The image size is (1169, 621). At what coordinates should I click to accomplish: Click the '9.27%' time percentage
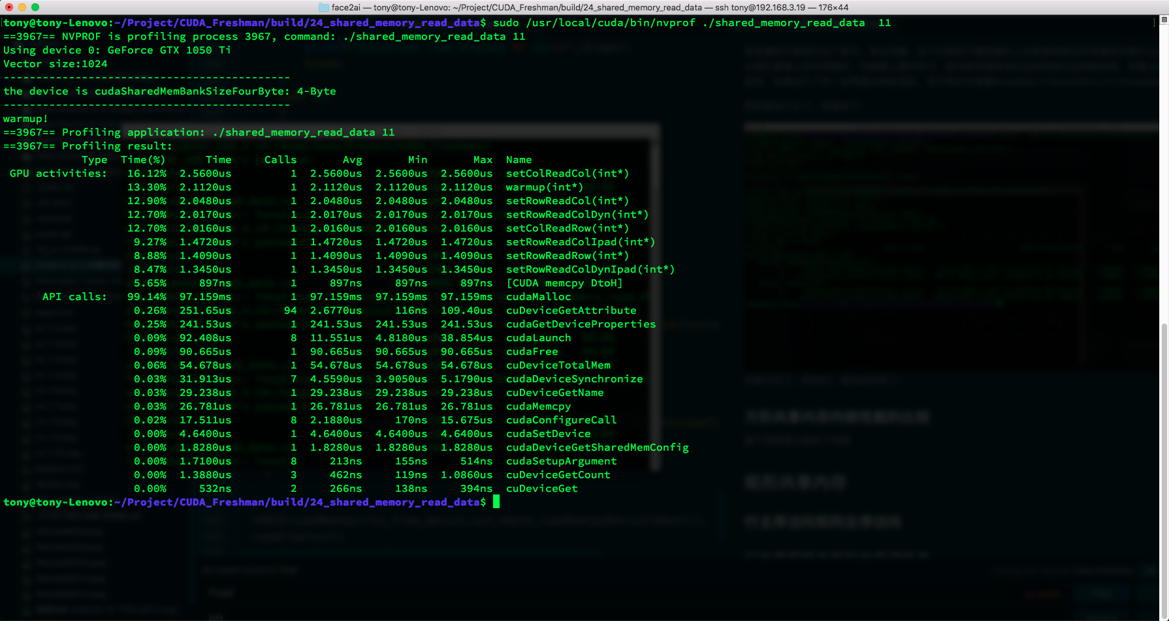click(x=150, y=242)
